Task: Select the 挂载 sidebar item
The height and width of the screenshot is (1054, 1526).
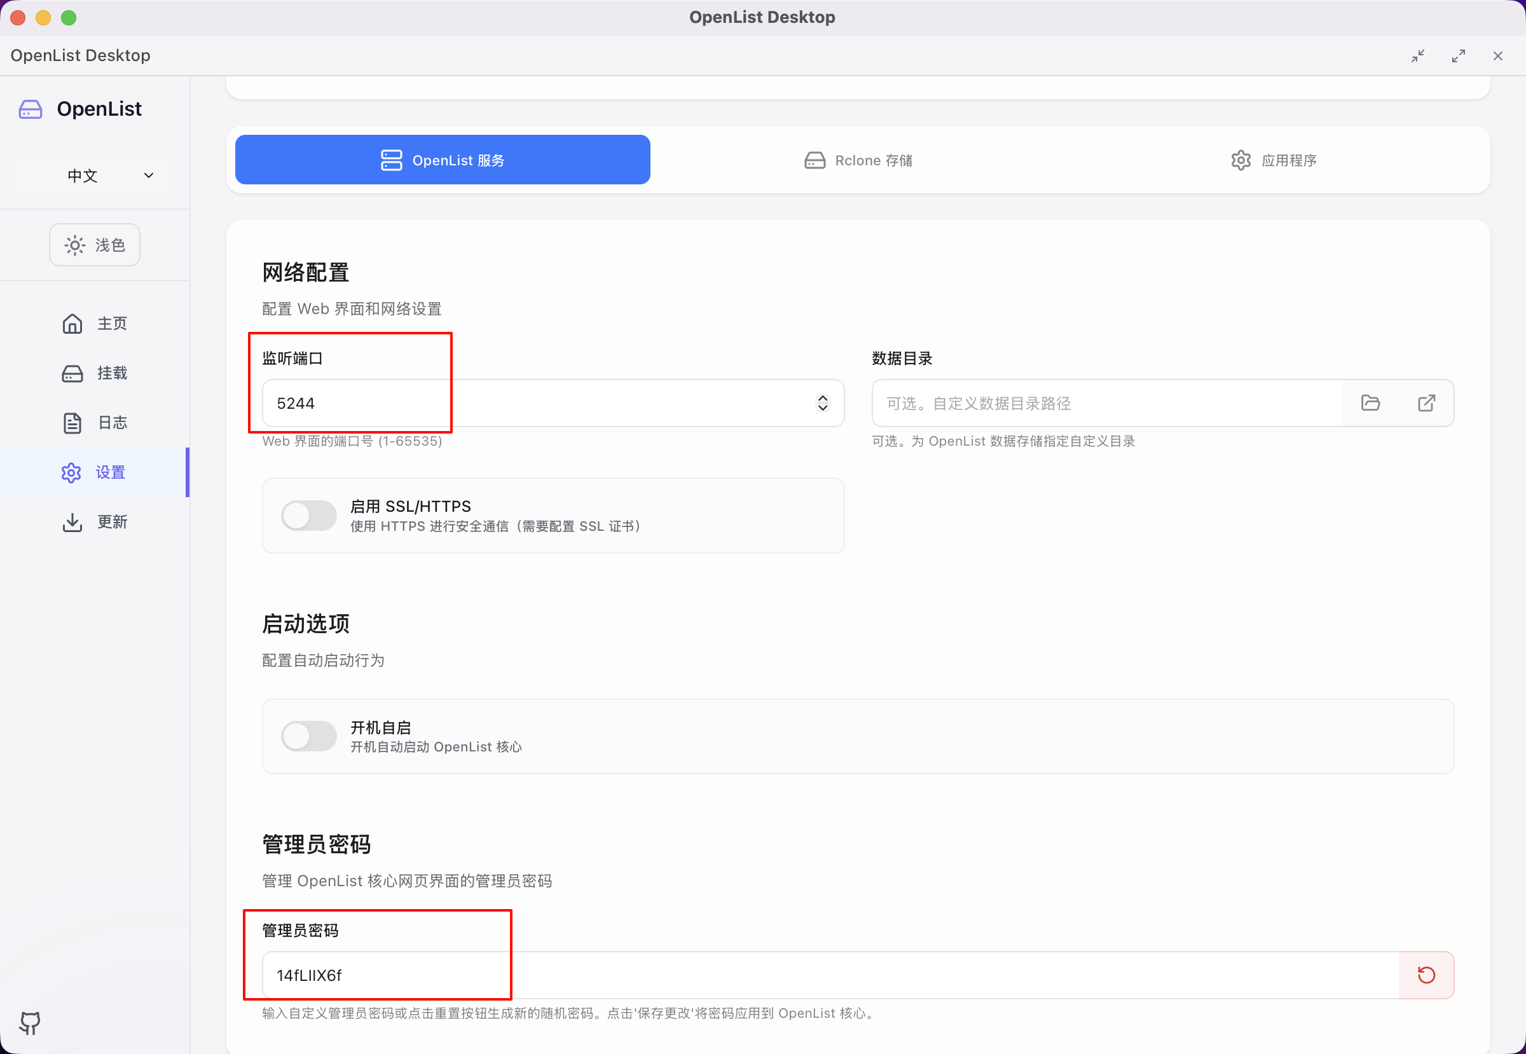Action: (x=113, y=373)
